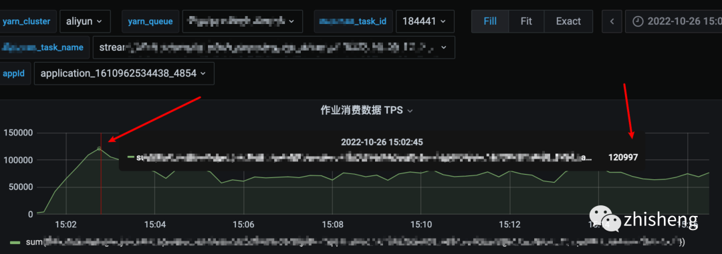This screenshot has height=254, width=722.
Task: Open the yarn_cluster aliyun dropdown
Action: (85, 21)
